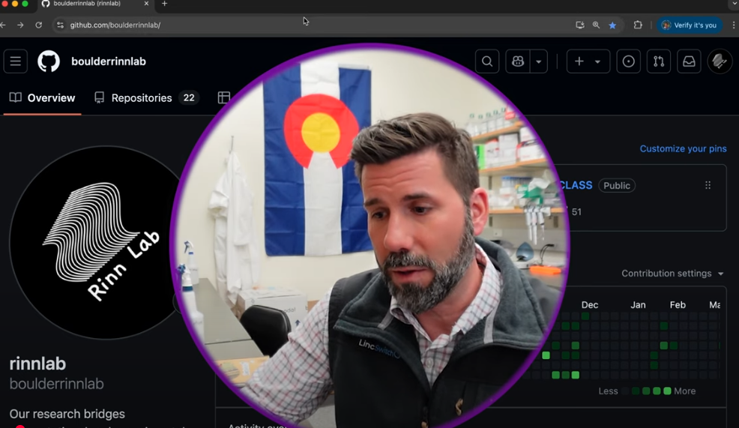Screen dimensions: 739x428
Task: Open the Projects table icon tab
Action: tap(224, 97)
